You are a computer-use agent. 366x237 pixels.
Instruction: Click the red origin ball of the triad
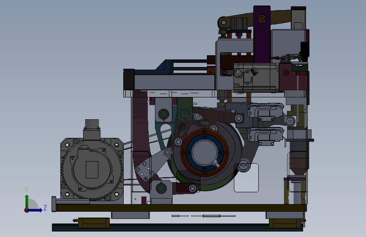coord(26,210)
